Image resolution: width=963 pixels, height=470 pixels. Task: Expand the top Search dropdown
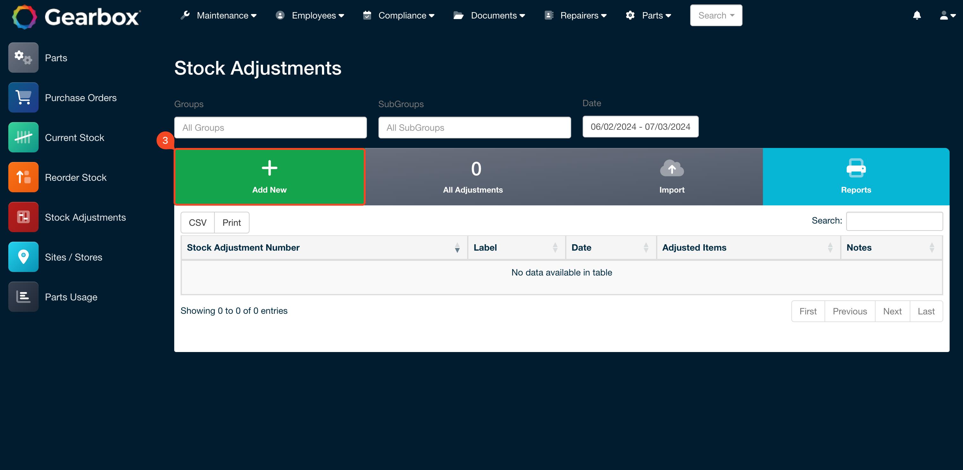click(715, 15)
